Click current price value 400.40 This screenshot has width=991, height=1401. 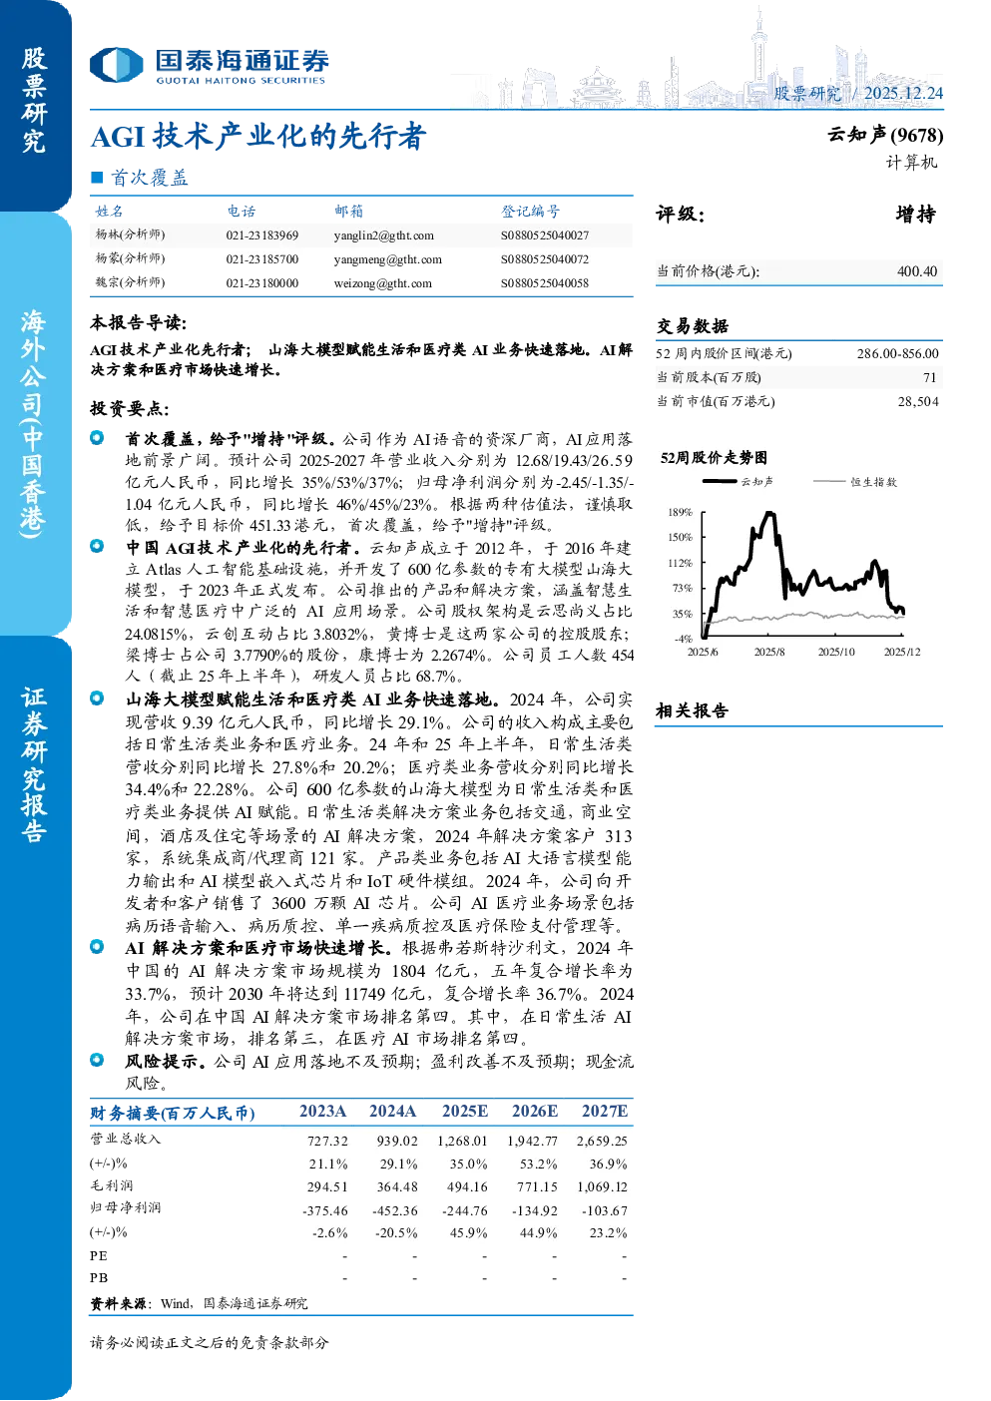pos(917,271)
